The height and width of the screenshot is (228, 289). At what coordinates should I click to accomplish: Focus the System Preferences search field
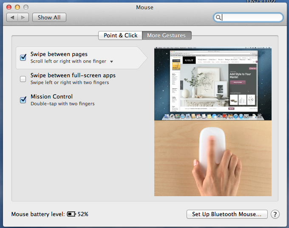coord(248,17)
